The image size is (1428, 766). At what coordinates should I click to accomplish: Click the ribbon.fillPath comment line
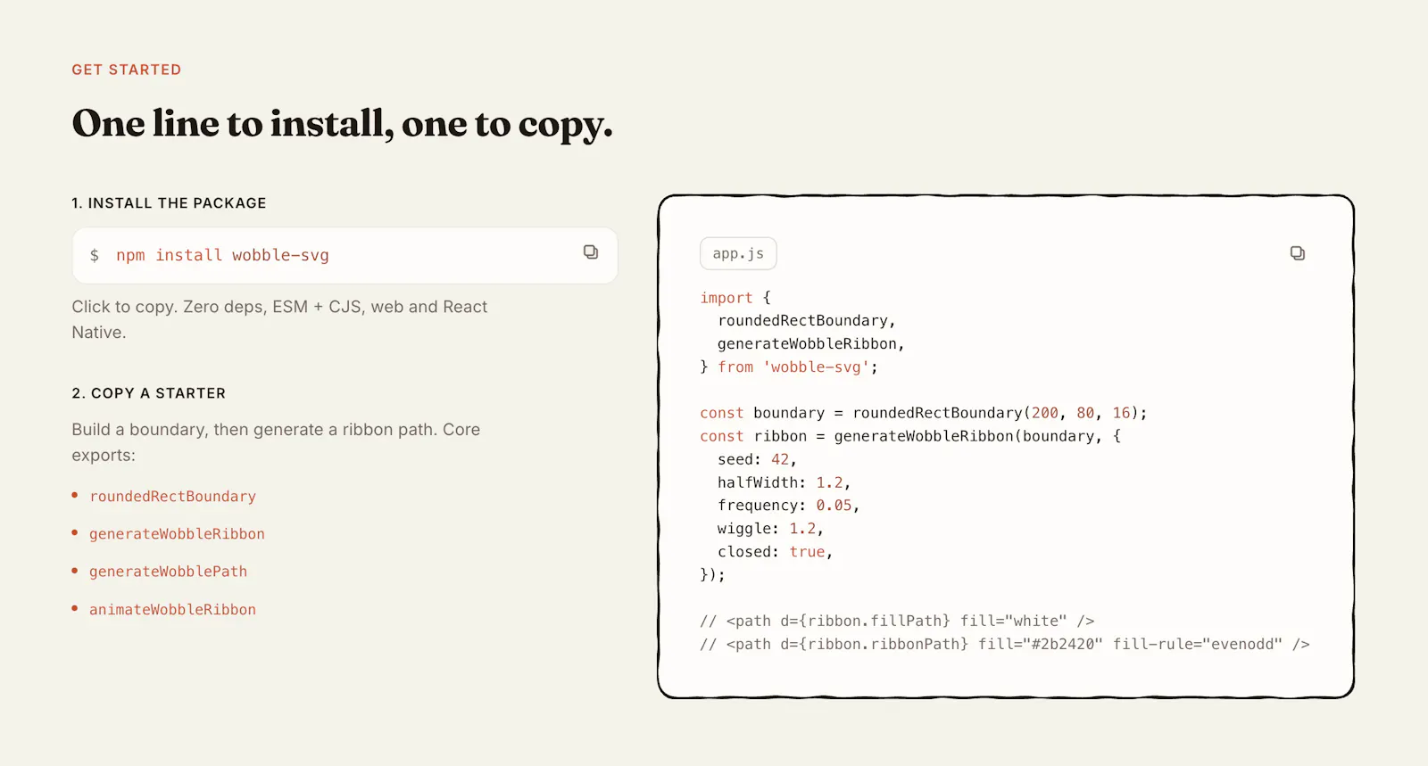[897, 621]
